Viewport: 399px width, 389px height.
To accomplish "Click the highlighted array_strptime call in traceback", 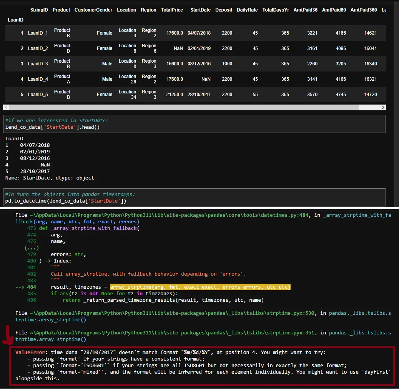I will pyautogui.click(x=200, y=287).
